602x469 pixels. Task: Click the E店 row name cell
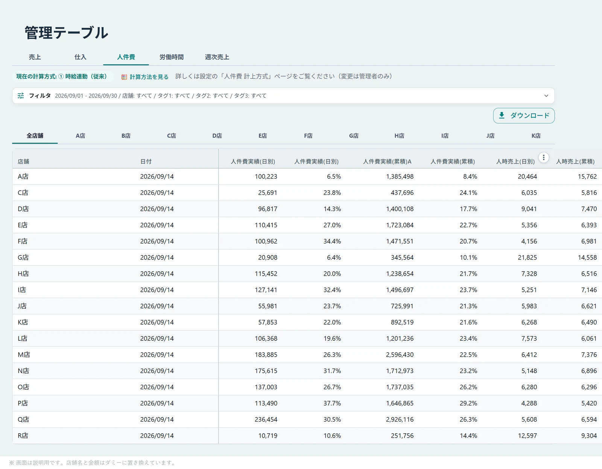click(x=23, y=225)
